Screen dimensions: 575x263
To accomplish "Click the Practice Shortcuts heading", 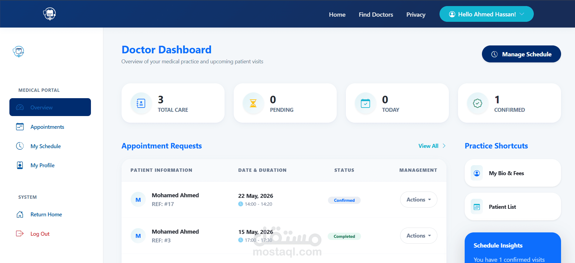I will pos(496,146).
